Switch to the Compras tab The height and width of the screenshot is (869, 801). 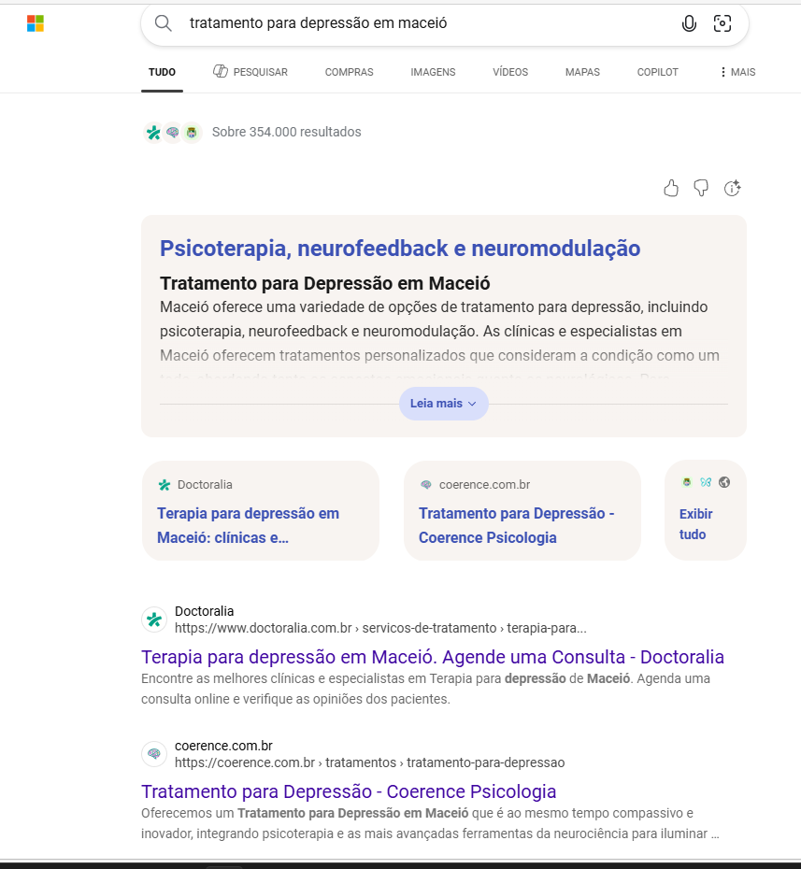350,72
